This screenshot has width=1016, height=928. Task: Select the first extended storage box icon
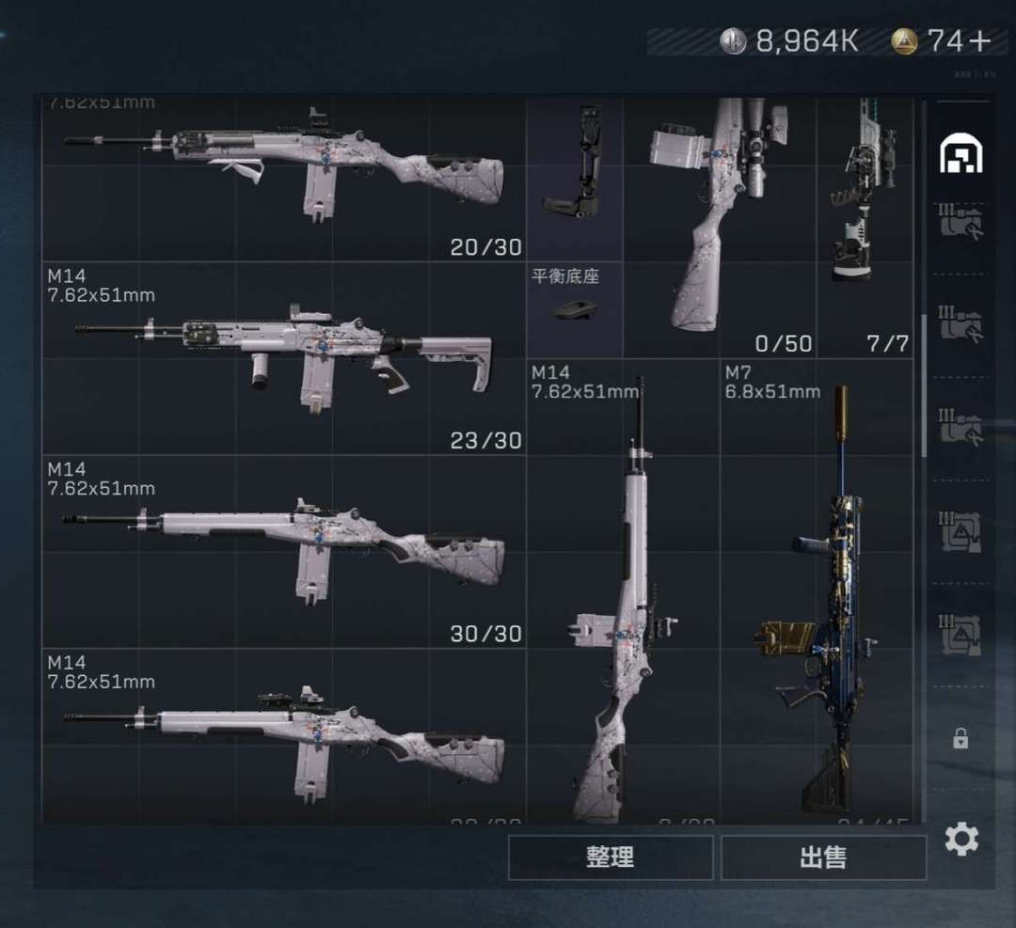(960, 222)
